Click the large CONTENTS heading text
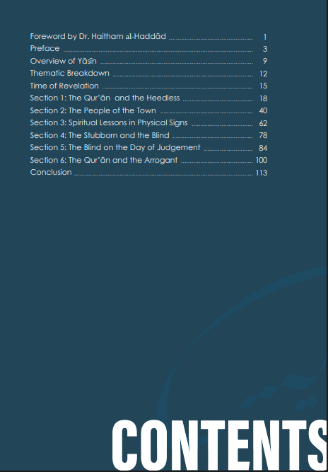 click(x=220, y=445)
